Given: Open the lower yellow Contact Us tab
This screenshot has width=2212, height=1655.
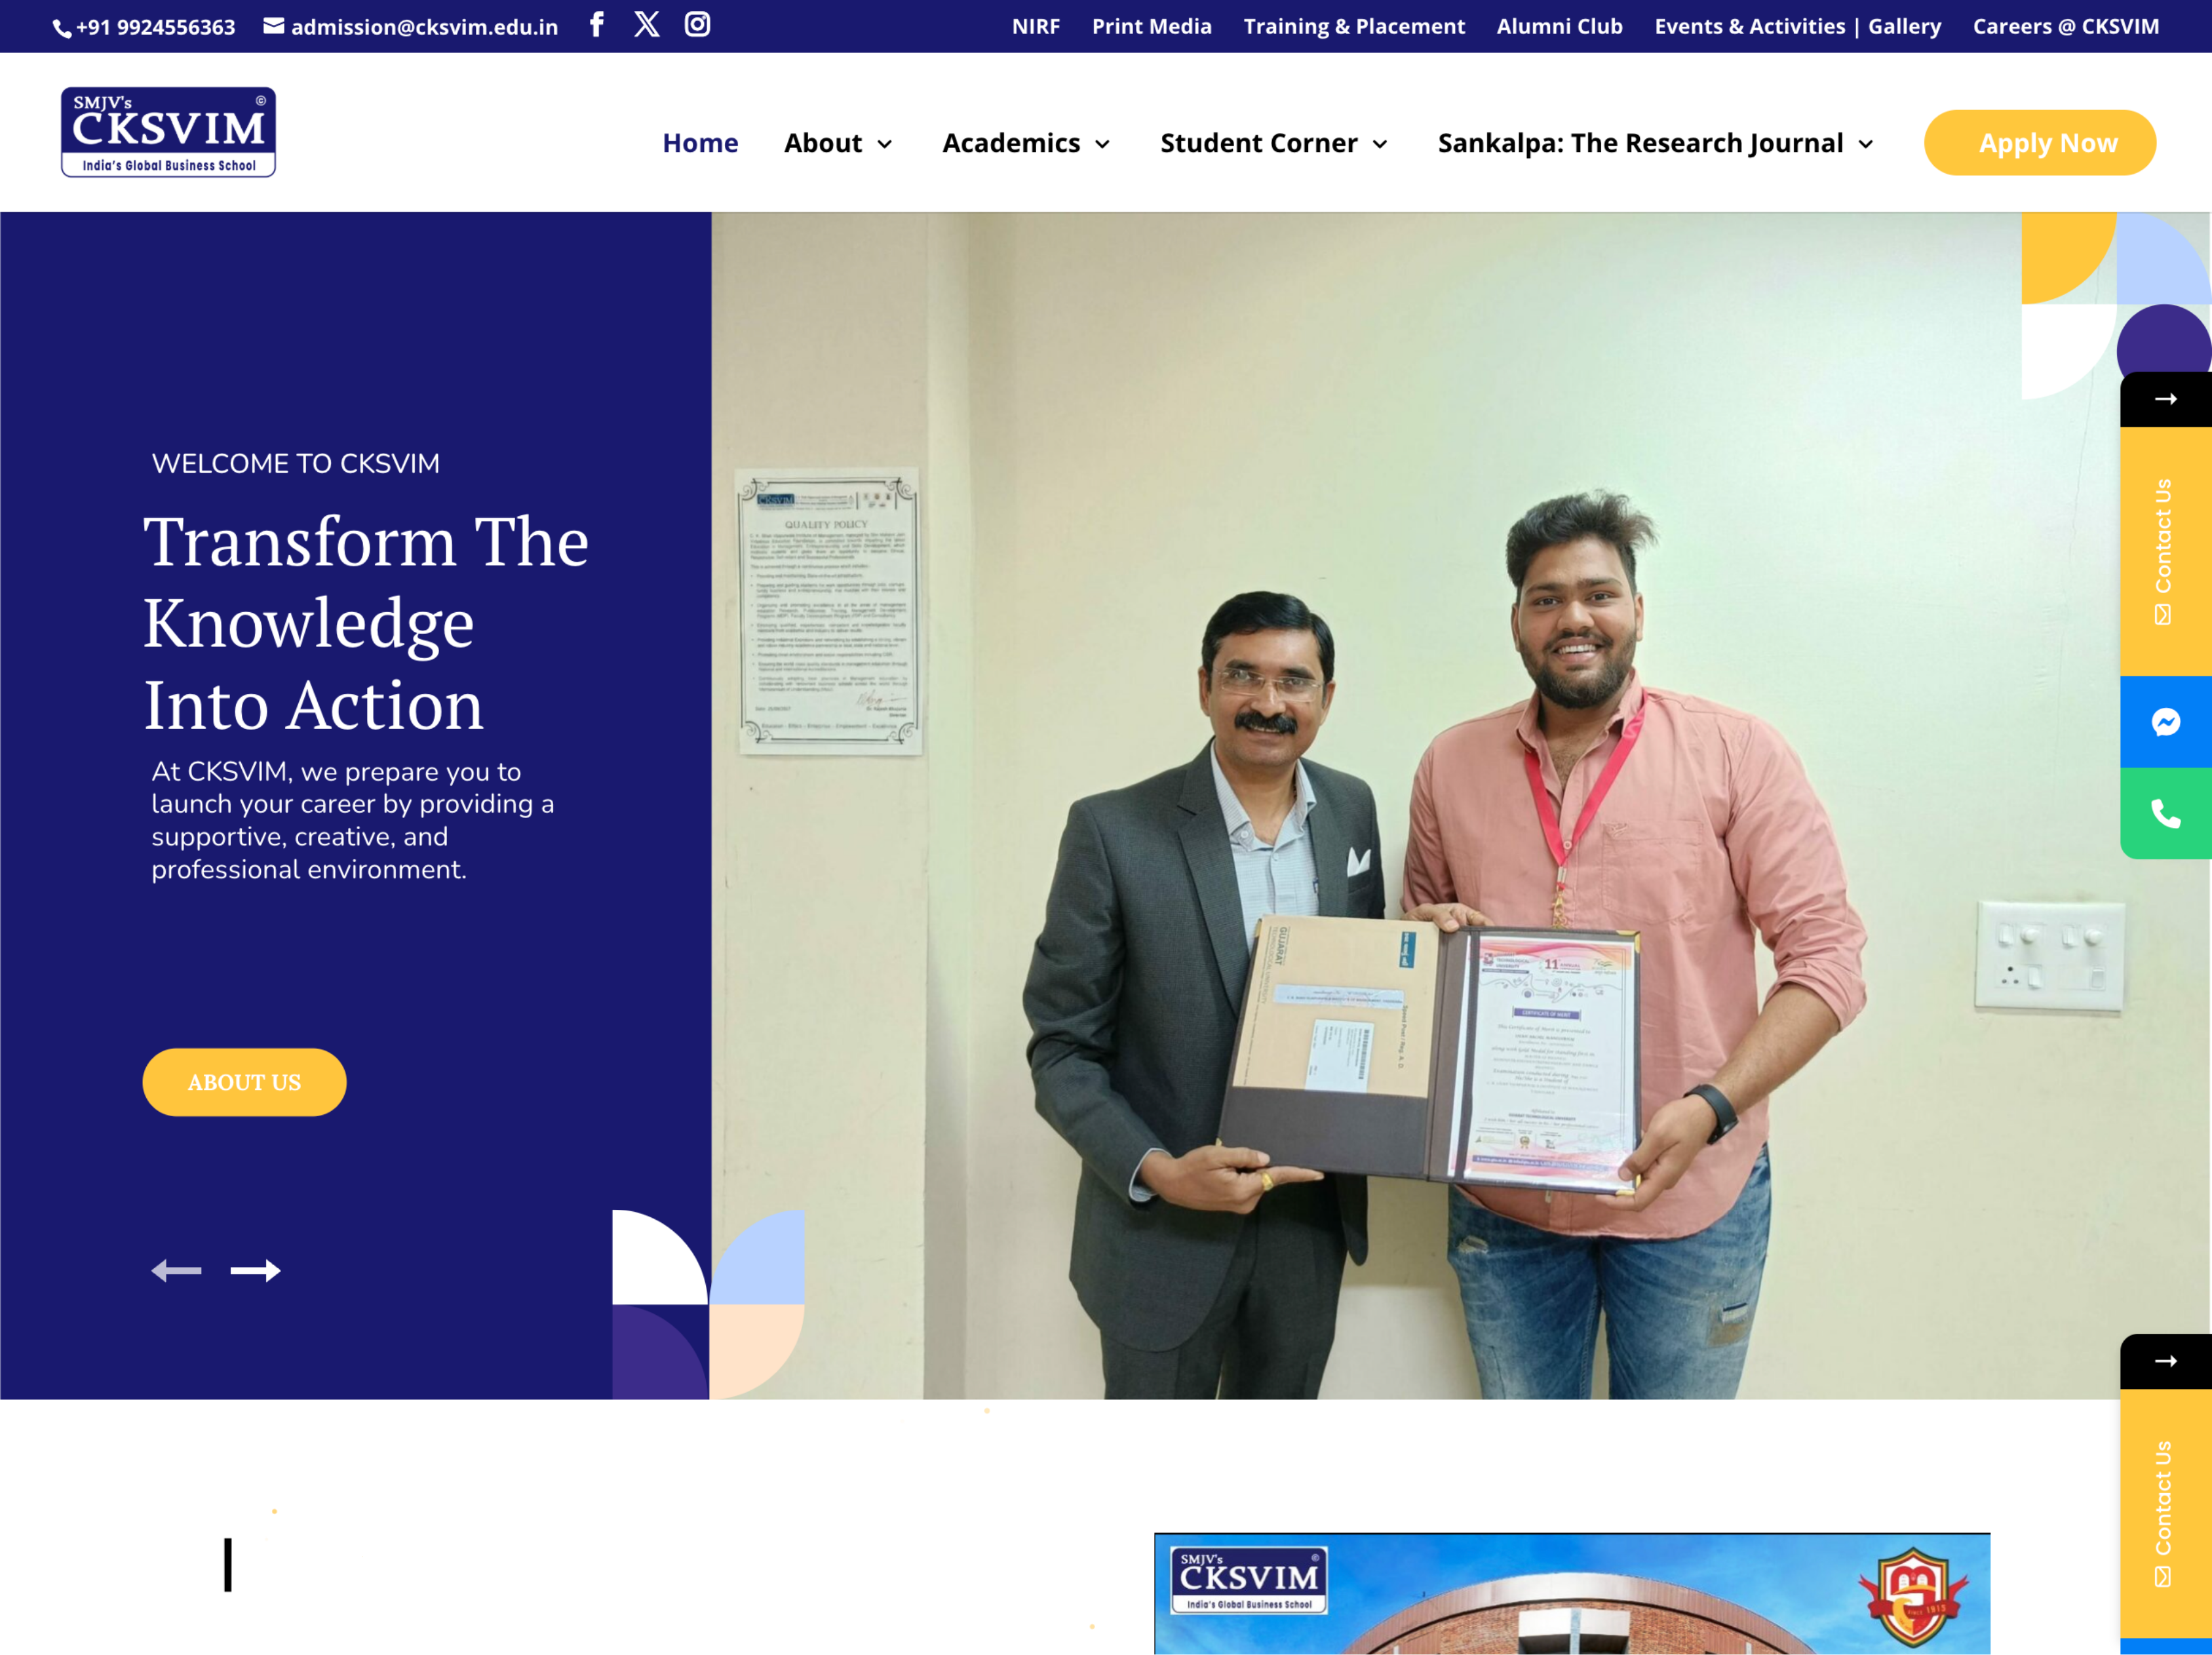Looking at the screenshot, I should click(2166, 1514).
